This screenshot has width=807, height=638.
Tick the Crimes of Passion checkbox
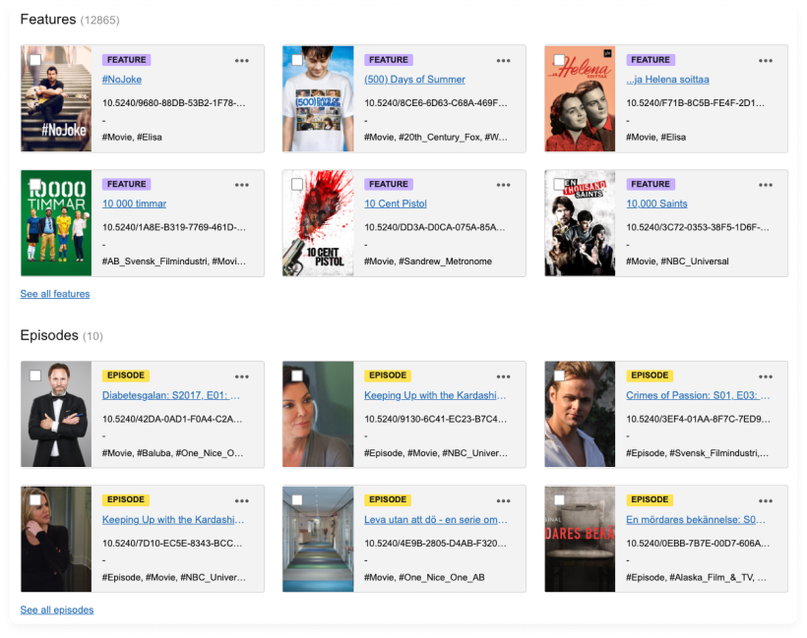[559, 376]
